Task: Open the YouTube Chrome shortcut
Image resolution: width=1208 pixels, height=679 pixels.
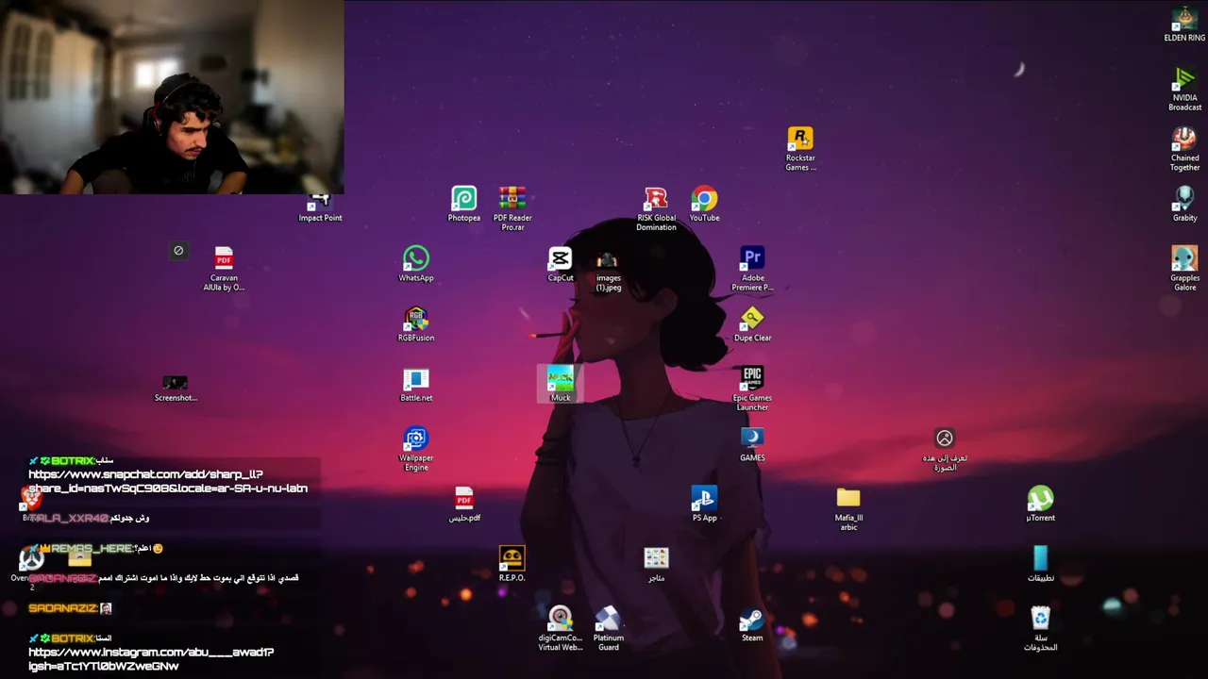Action: point(704,205)
